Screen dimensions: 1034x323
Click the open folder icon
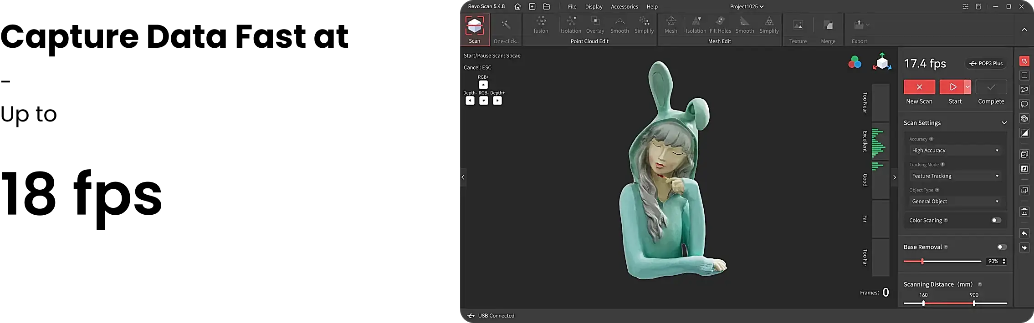pyautogui.click(x=547, y=7)
